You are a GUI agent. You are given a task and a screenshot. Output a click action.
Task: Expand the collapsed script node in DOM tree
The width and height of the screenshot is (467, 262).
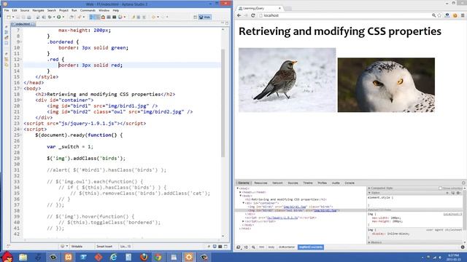coord(243,221)
